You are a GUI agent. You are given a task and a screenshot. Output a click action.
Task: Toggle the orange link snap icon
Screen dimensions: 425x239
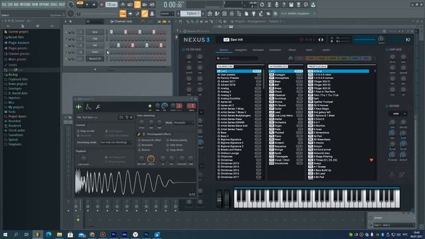tap(145, 13)
